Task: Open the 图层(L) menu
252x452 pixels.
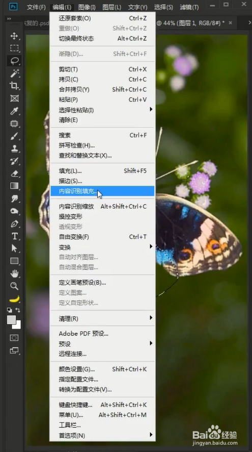Action: tap(112, 7)
